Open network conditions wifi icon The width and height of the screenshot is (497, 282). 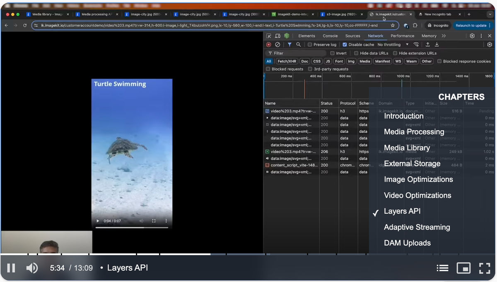[x=416, y=45]
